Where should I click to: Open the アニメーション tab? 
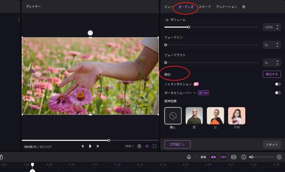[226, 7]
